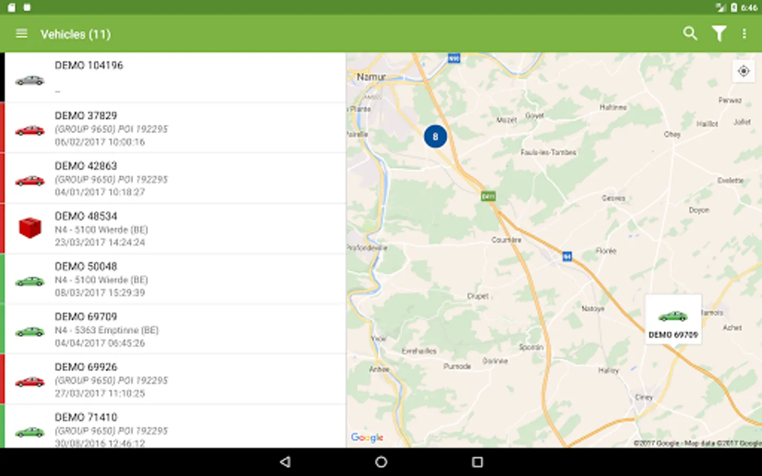Click DEMO 69709 name in the list

pyautogui.click(x=86, y=316)
